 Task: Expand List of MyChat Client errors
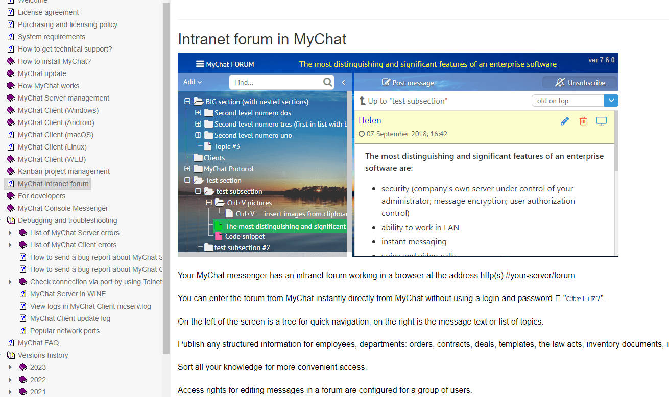pos(10,245)
